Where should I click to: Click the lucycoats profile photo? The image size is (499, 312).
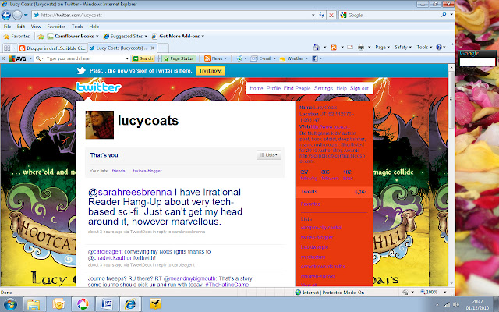tap(100, 125)
